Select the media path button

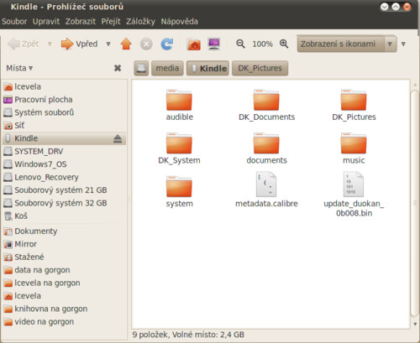tap(167, 68)
